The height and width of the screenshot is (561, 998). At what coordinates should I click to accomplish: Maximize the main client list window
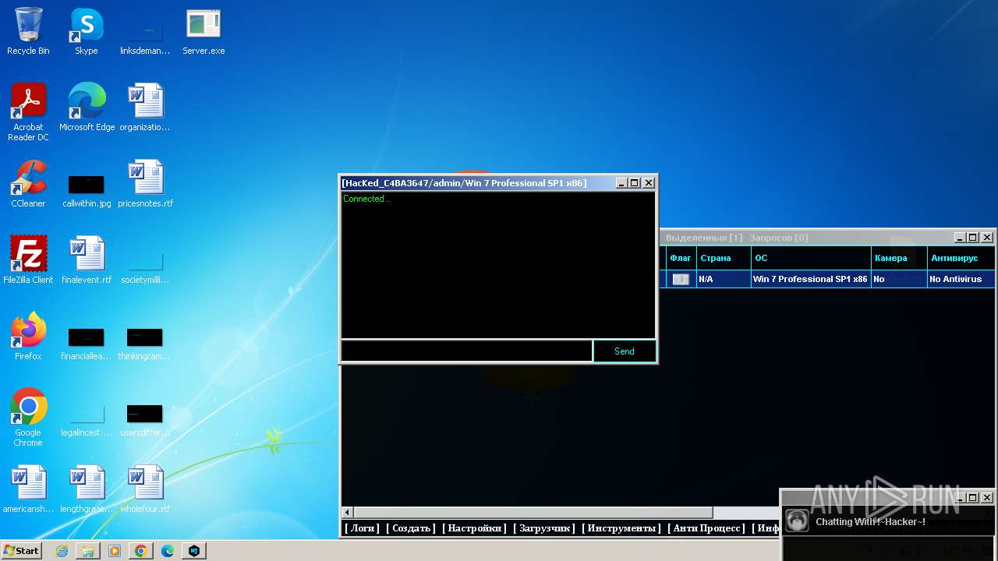pyautogui.click(x=973, y=238)
